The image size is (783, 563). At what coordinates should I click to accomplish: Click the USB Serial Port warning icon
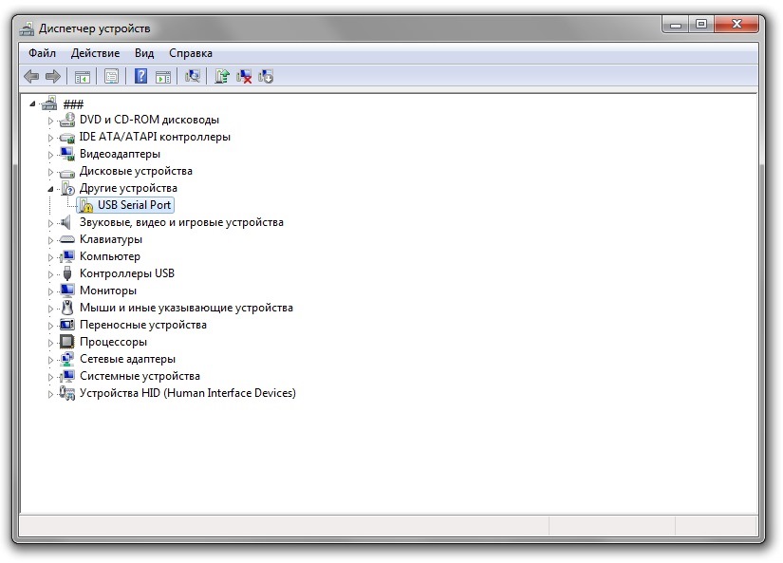coord(85,205)
